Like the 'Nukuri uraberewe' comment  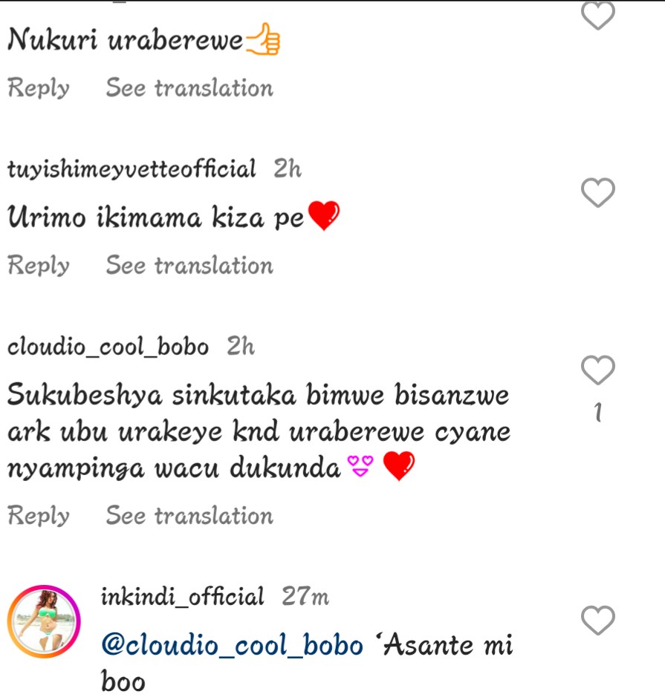tap(598, 16)
